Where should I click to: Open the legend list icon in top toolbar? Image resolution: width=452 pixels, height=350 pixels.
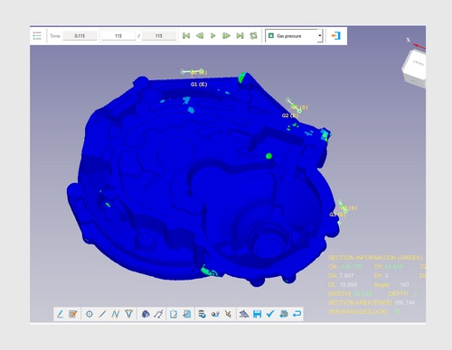[x=37, y=35]
